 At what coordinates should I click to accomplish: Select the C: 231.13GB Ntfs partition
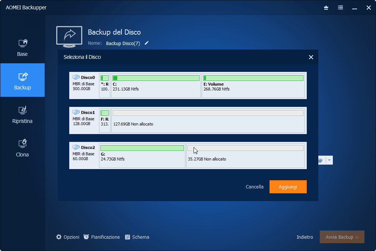pyautogui.click(x=156, y=86)
